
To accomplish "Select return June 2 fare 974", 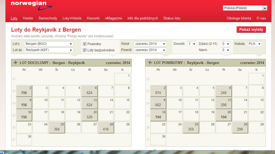I will [158, 91].
